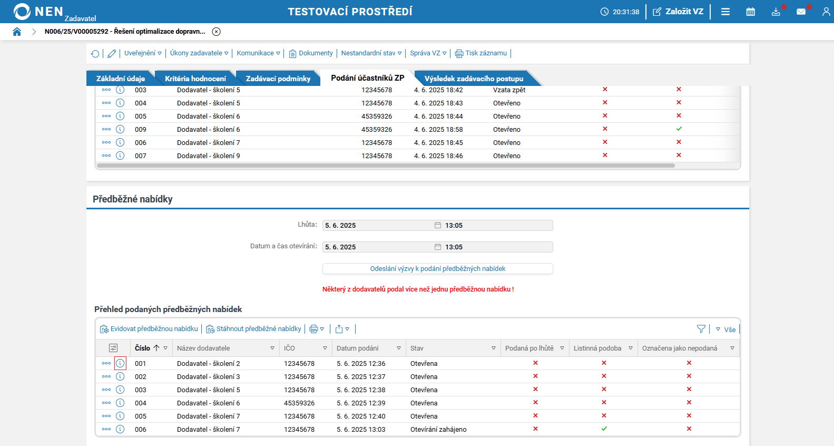Click the pencil edit icon
This screenshot has height=446, width=834.
[112, 53]
